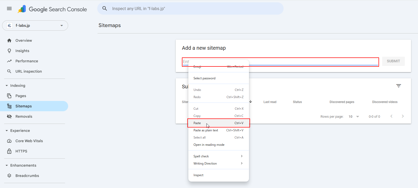Image resolution: width=418 pixels, height=188 pixels.
Task: Choose Select all in context menu
Action: coord(219,138)
